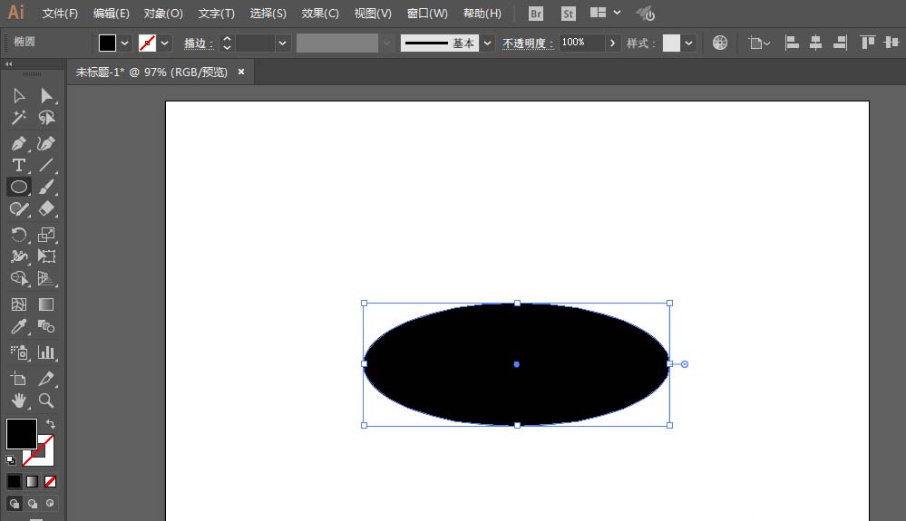The height and width of the screenshot is (521, 906).
Task: Select the Pen tool
Action: [x=18, y=143]
